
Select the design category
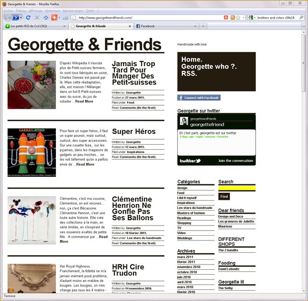pyautogui.click(x=182, y=188)
